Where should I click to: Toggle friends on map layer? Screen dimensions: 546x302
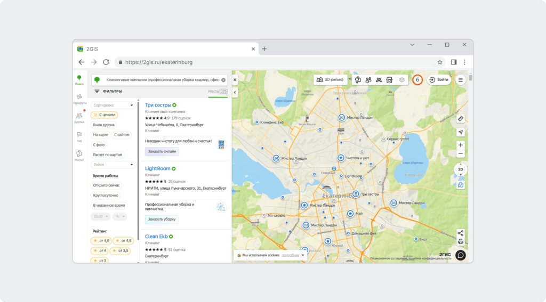pos(368,80)
